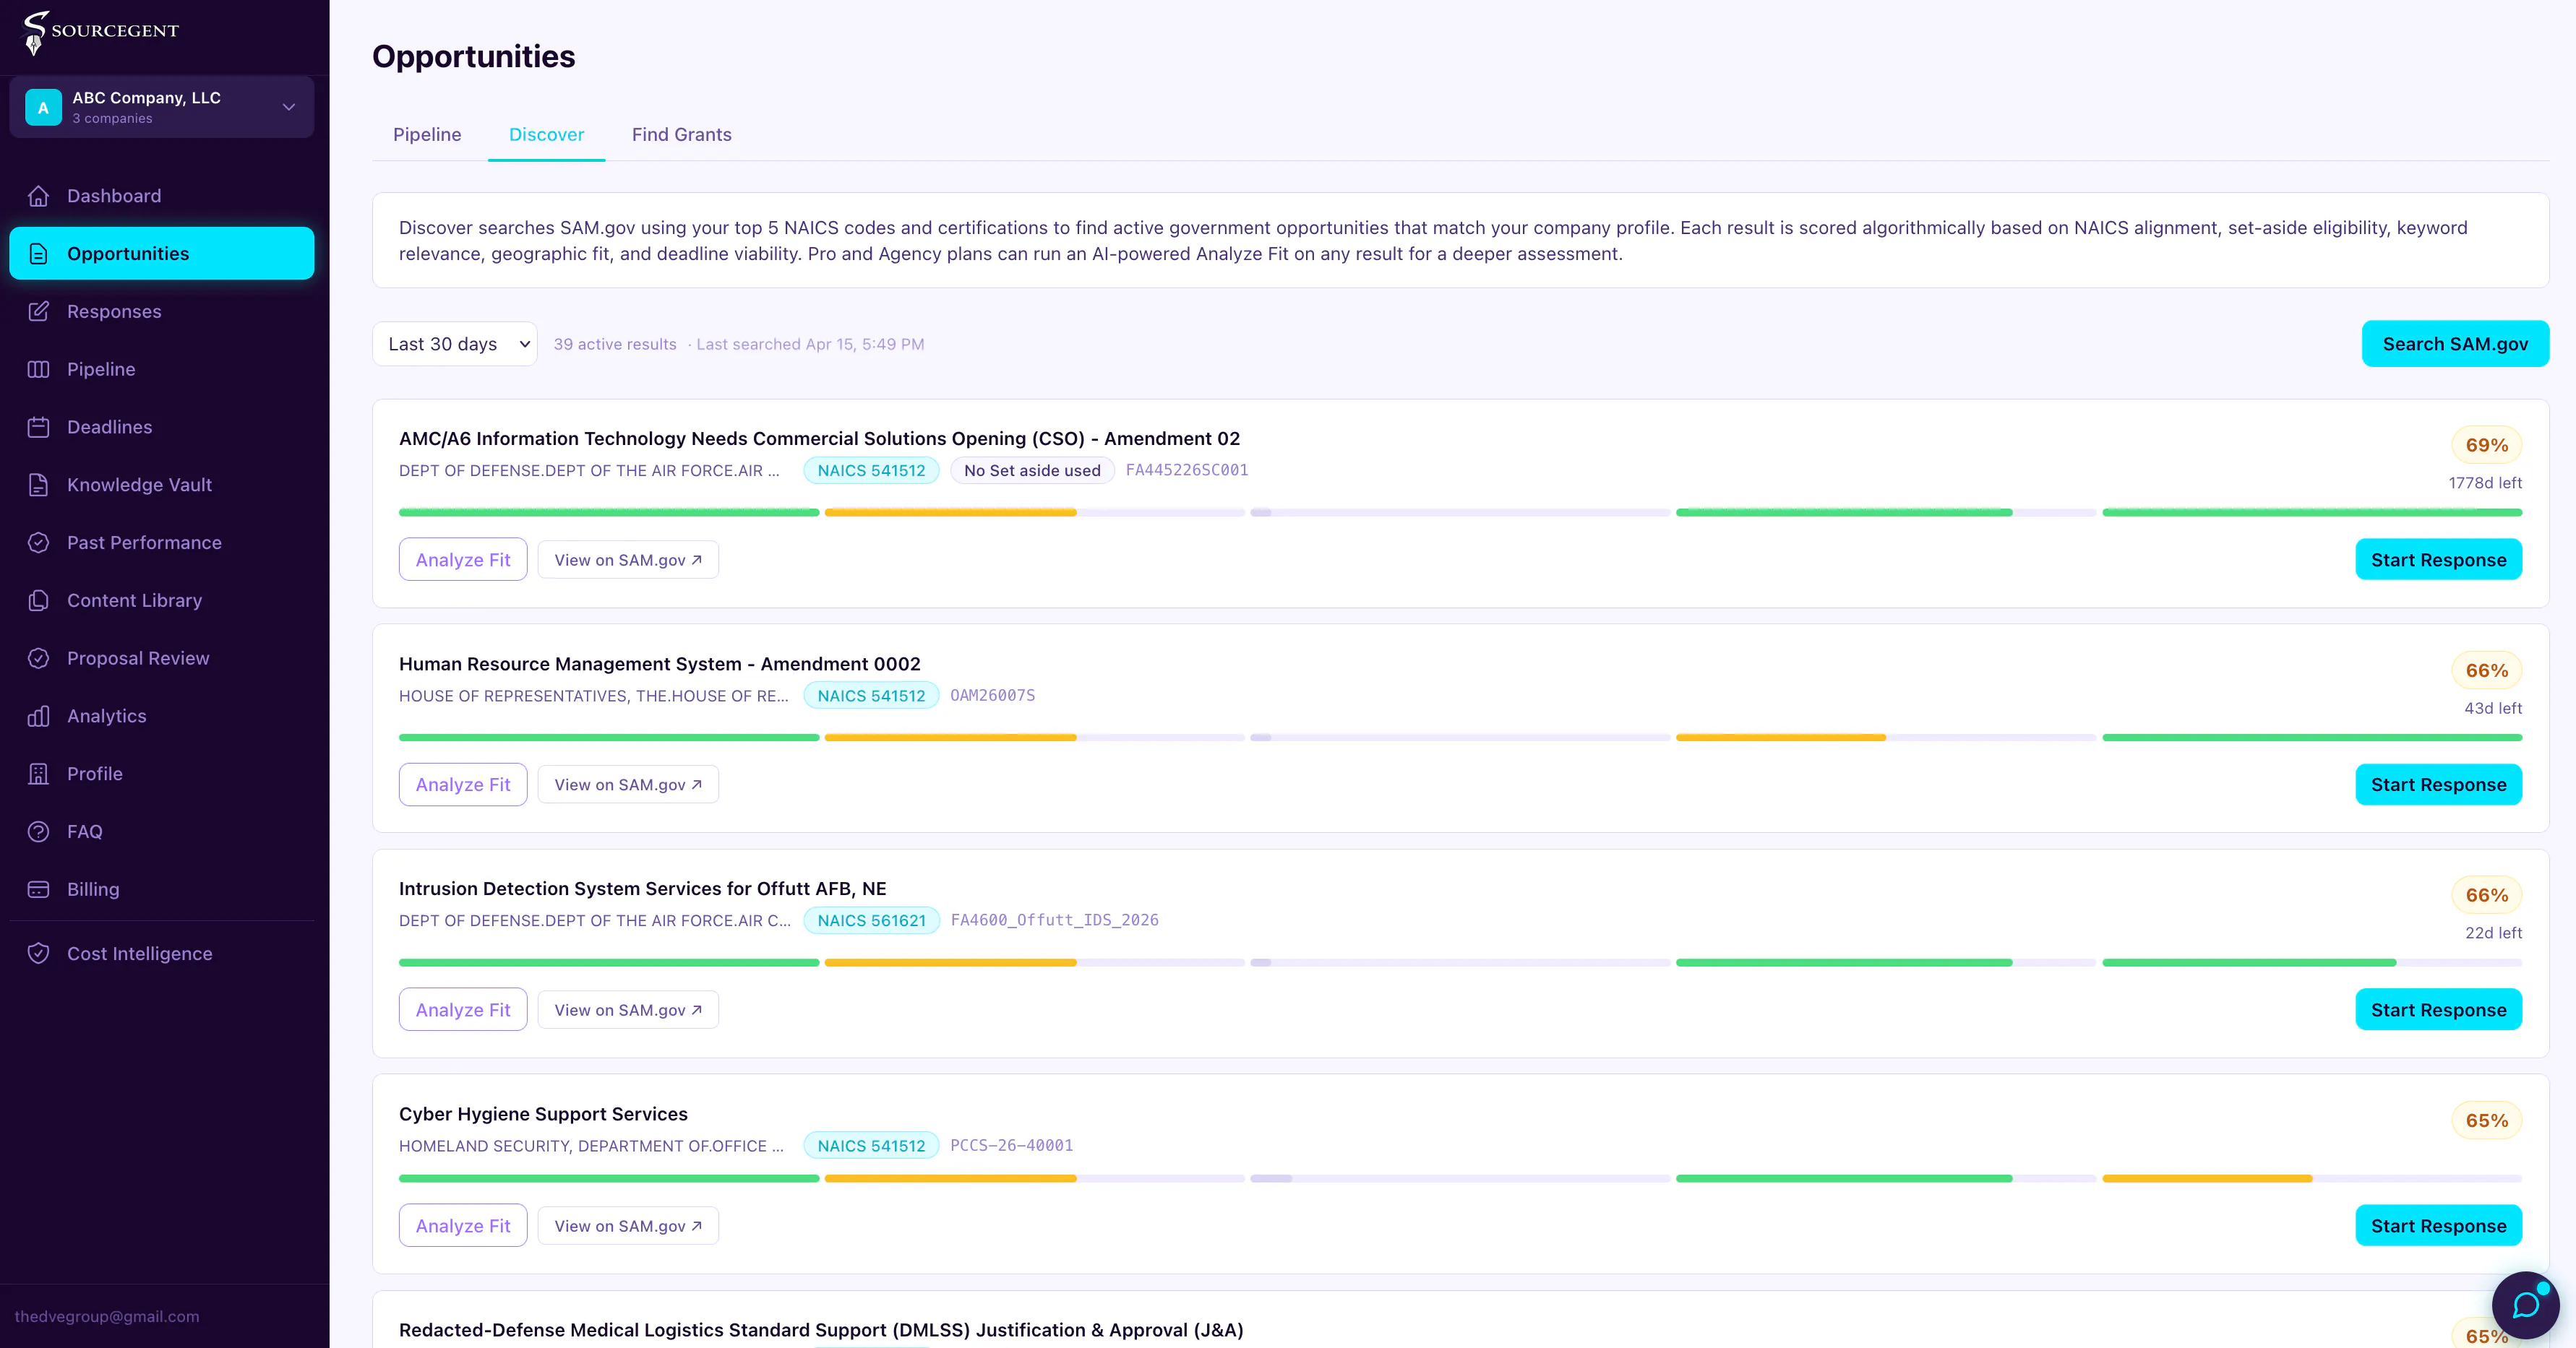View AMC/A6 opportunity on SAM.gov

[628, 560]
